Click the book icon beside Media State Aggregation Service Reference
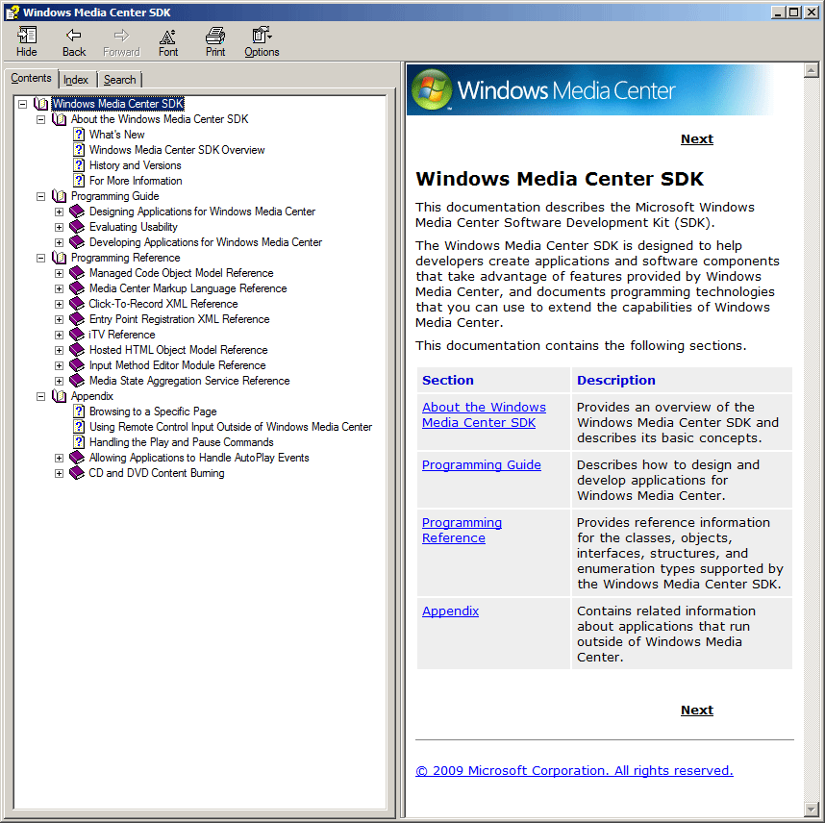Screen dimensions: 825x823 pos(77,381)
